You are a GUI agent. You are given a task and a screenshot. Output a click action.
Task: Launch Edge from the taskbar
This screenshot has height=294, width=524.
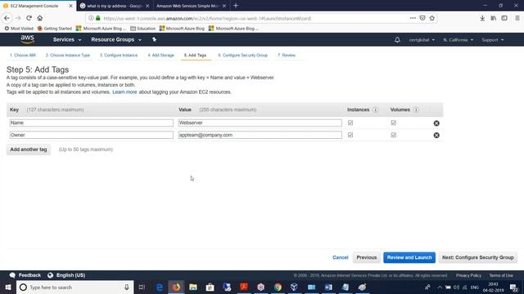pyautogui.click(x=160, y=287)
